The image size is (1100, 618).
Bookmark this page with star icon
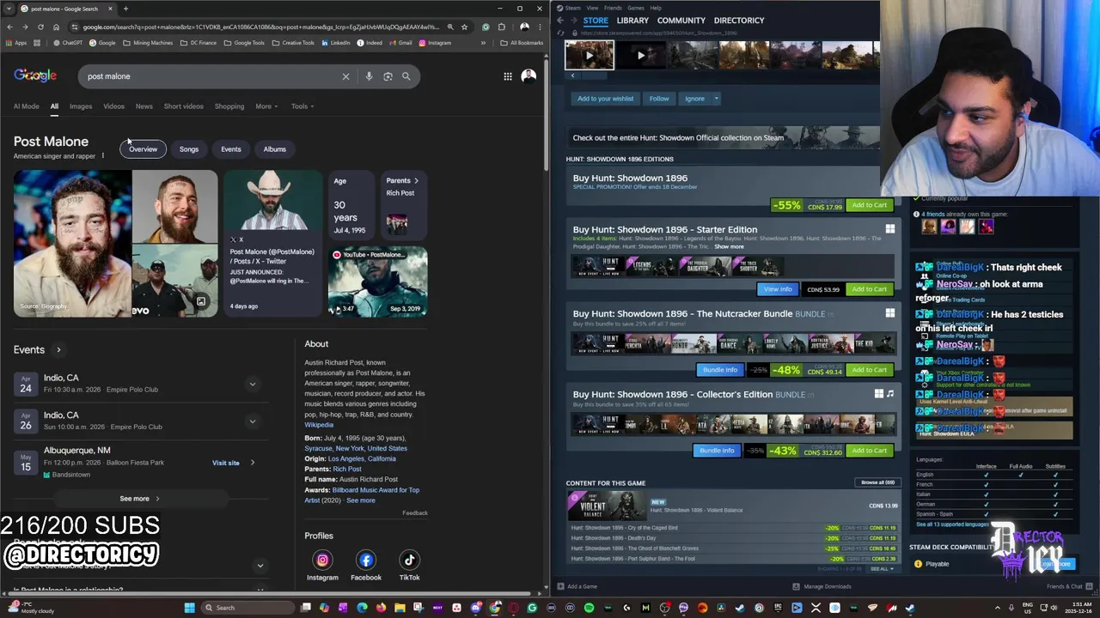tap(464, 27)
